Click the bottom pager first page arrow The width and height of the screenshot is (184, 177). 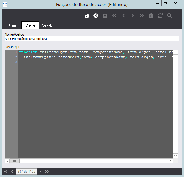5,172
